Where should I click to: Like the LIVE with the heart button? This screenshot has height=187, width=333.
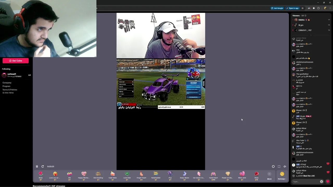point(328,182)
